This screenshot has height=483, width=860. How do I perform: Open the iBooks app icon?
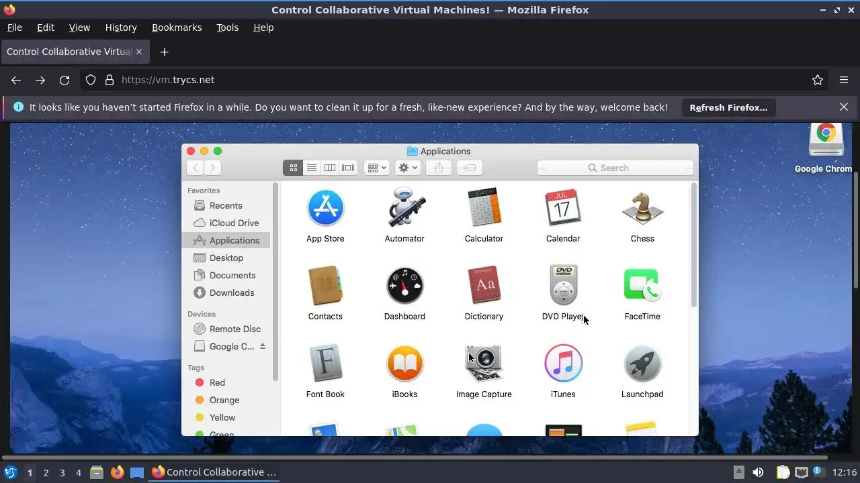pos(404,364)
